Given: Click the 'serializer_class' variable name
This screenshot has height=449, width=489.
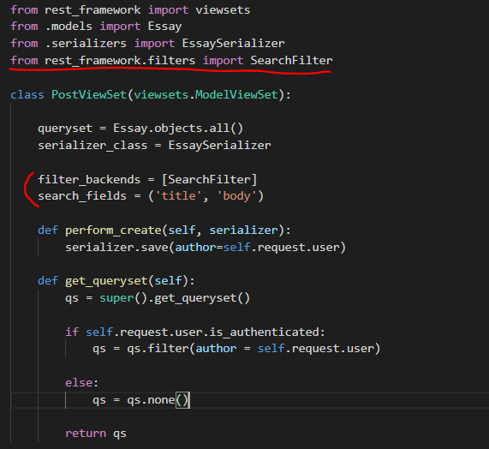Looking at the screenshot, I should coord(92,146).
